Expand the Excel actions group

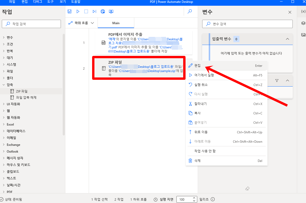click(10, 124)
